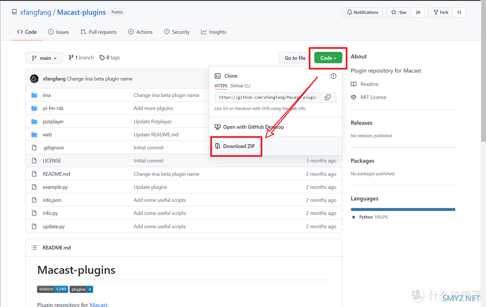Click the repository book icon beside xfangfang
486x307 pixels.
(14, 12)
